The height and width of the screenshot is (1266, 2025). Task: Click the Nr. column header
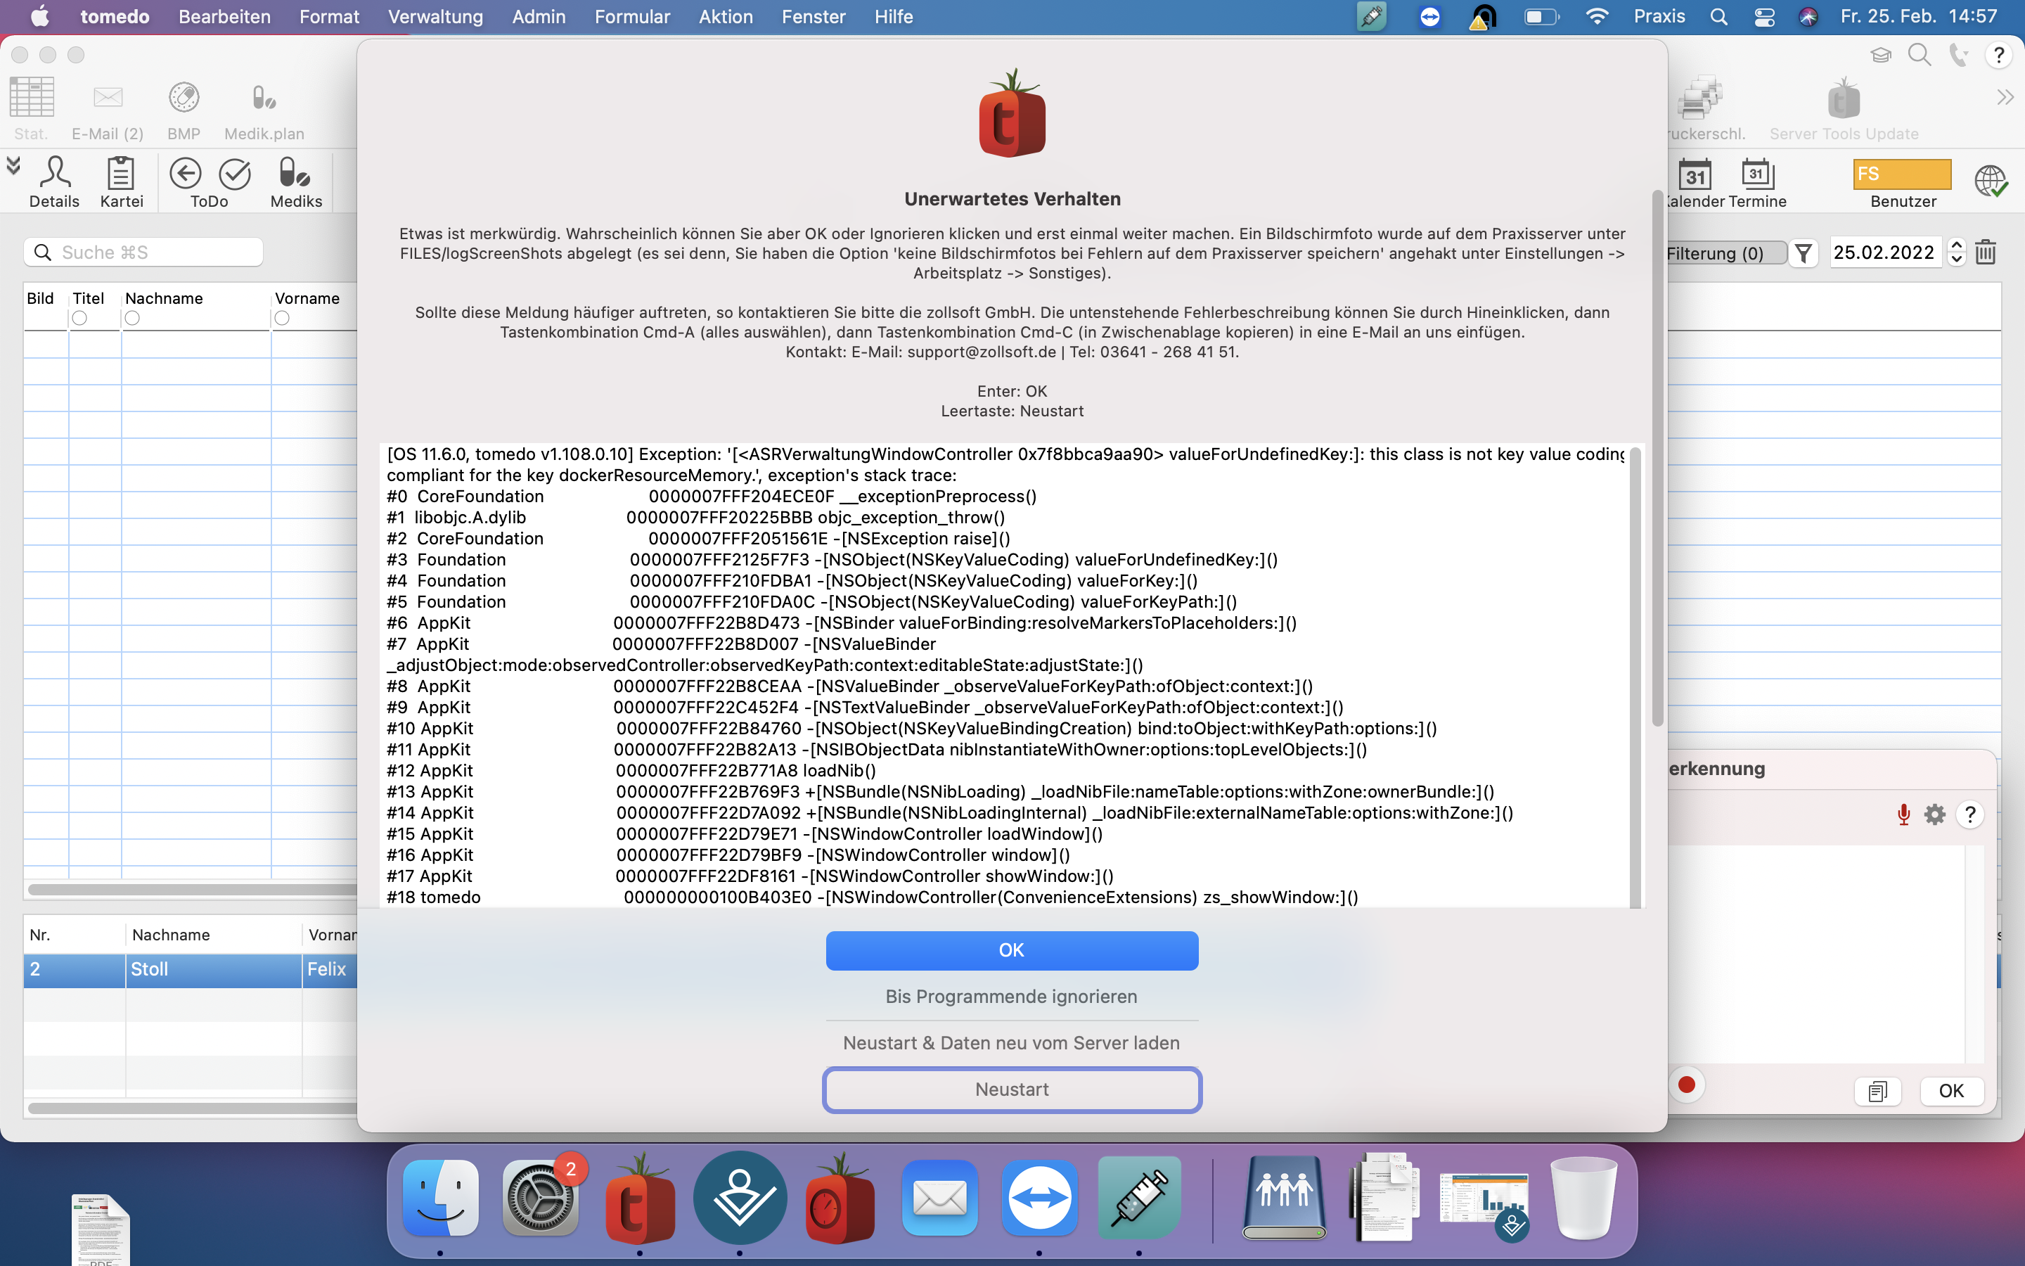pyautogui.click(x=39, y=935)
